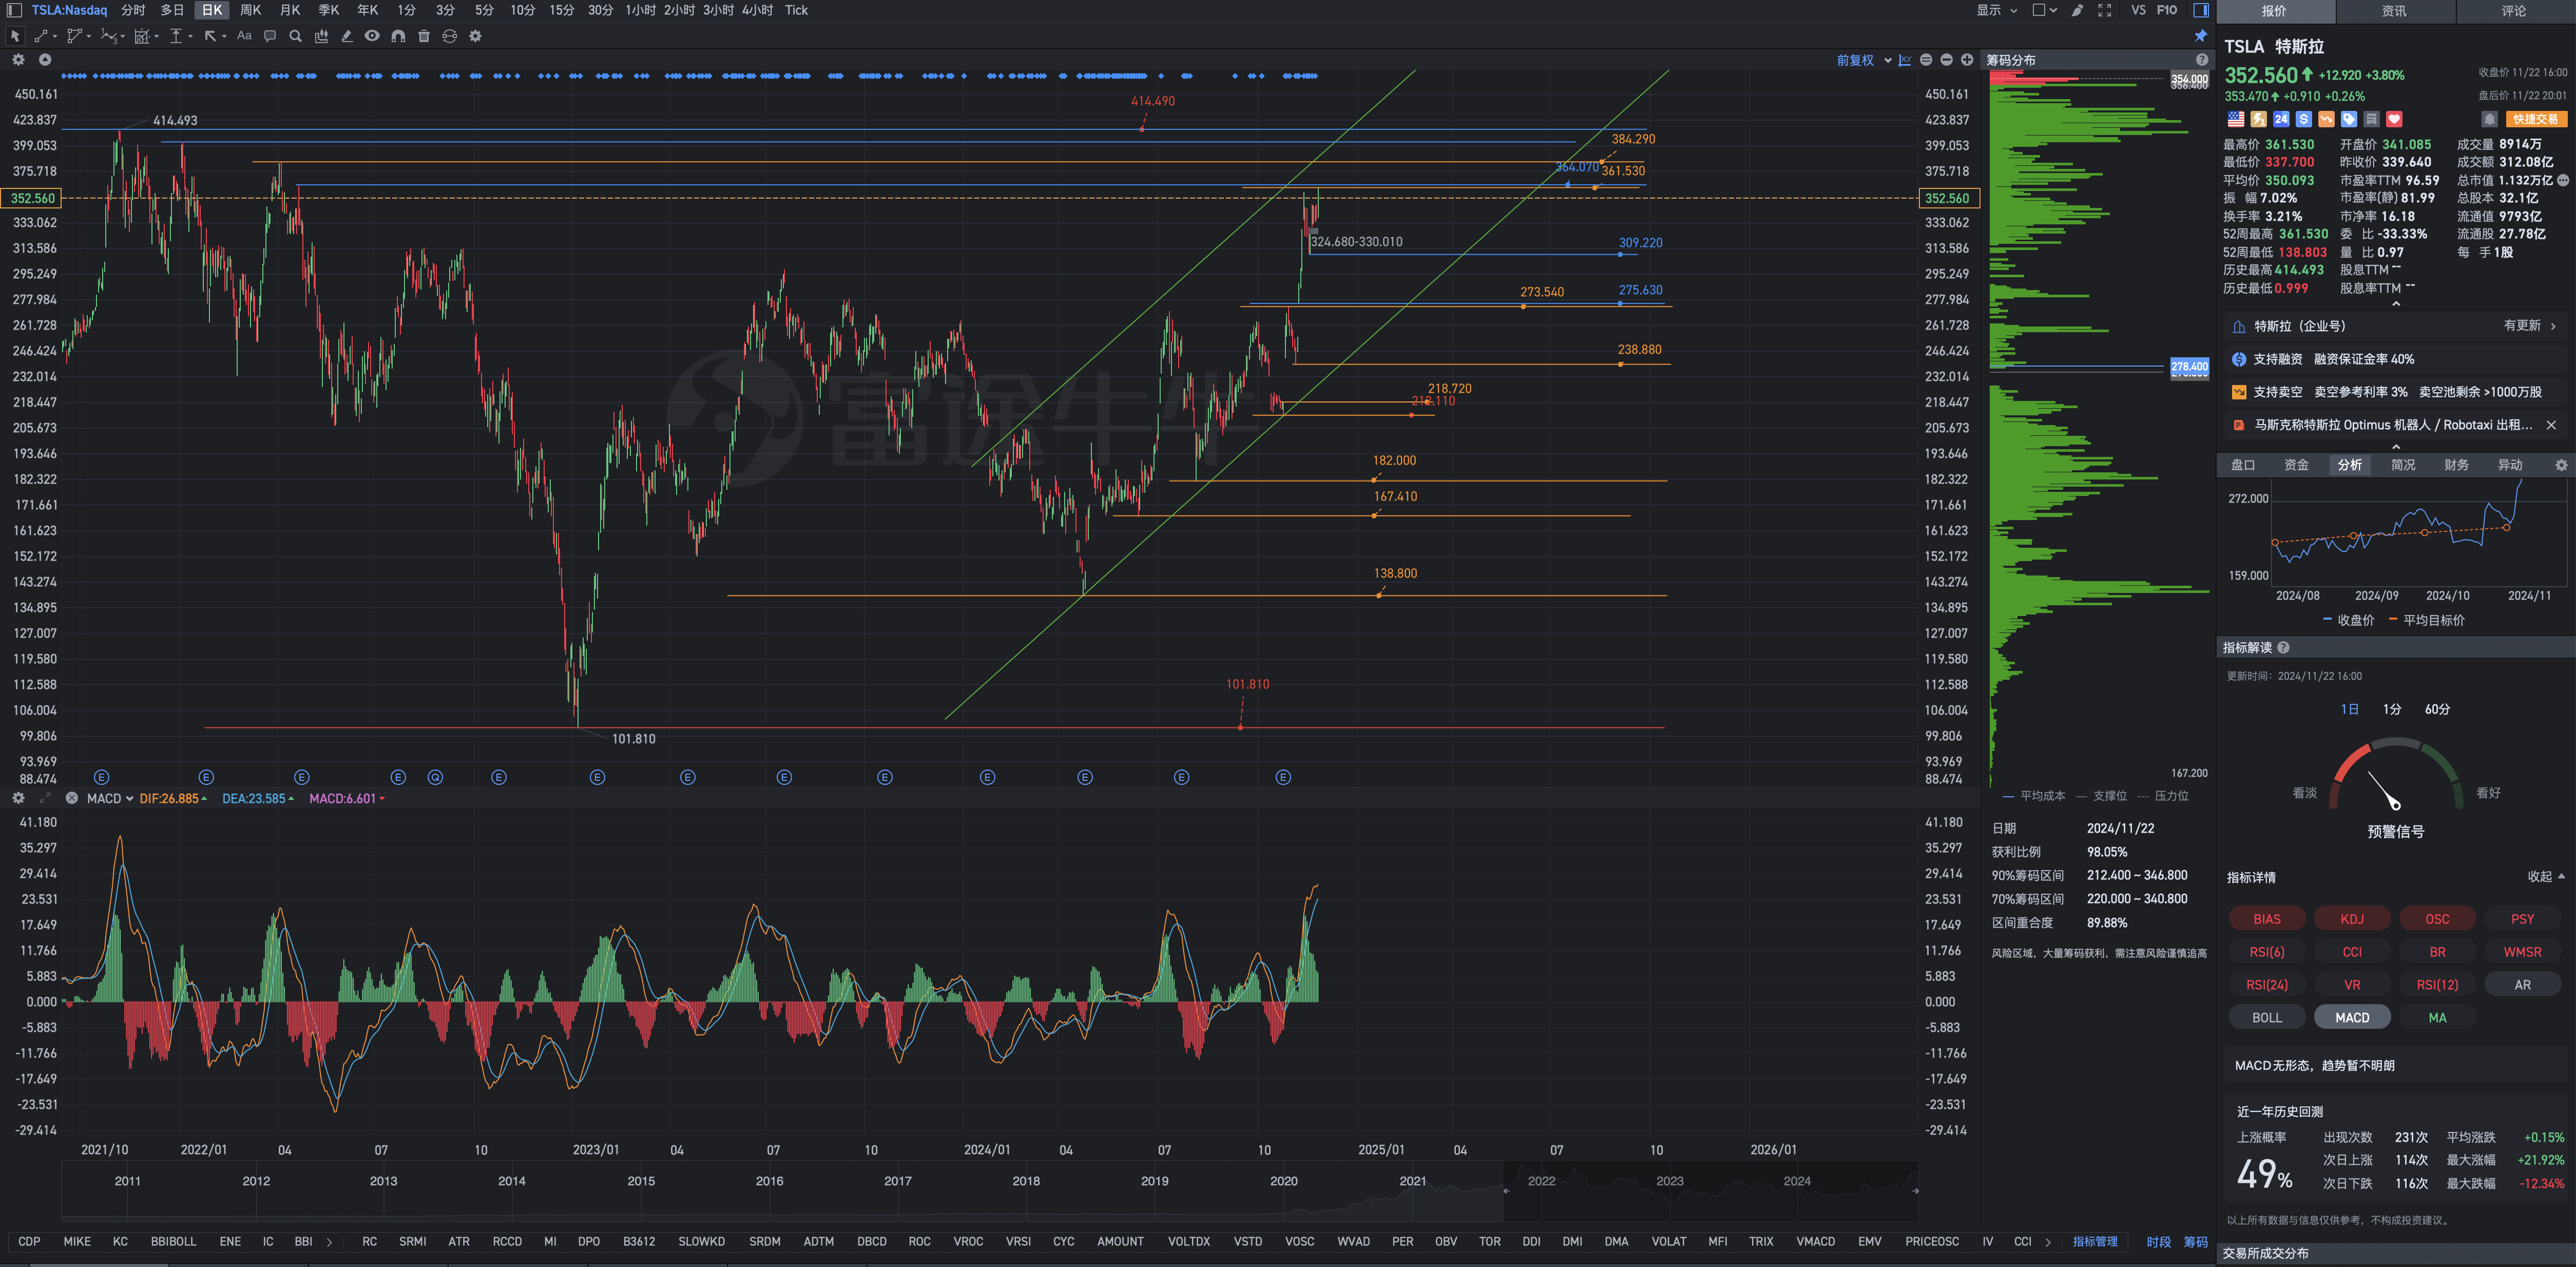Open the 资讯 news tab
The width and height of the screenshot is (2576, 1267).
point(2394,11)
